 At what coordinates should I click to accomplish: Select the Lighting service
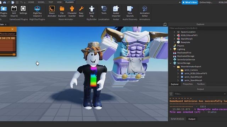[x=181, y=49]
